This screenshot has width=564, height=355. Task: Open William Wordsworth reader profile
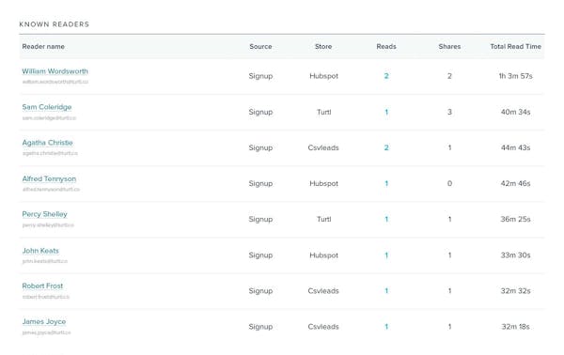(55, 71)
